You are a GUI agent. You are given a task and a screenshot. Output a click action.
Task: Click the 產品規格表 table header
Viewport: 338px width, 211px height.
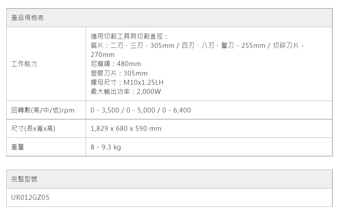(x=27, y=18)
